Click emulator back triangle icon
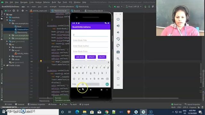 point(118,65)
